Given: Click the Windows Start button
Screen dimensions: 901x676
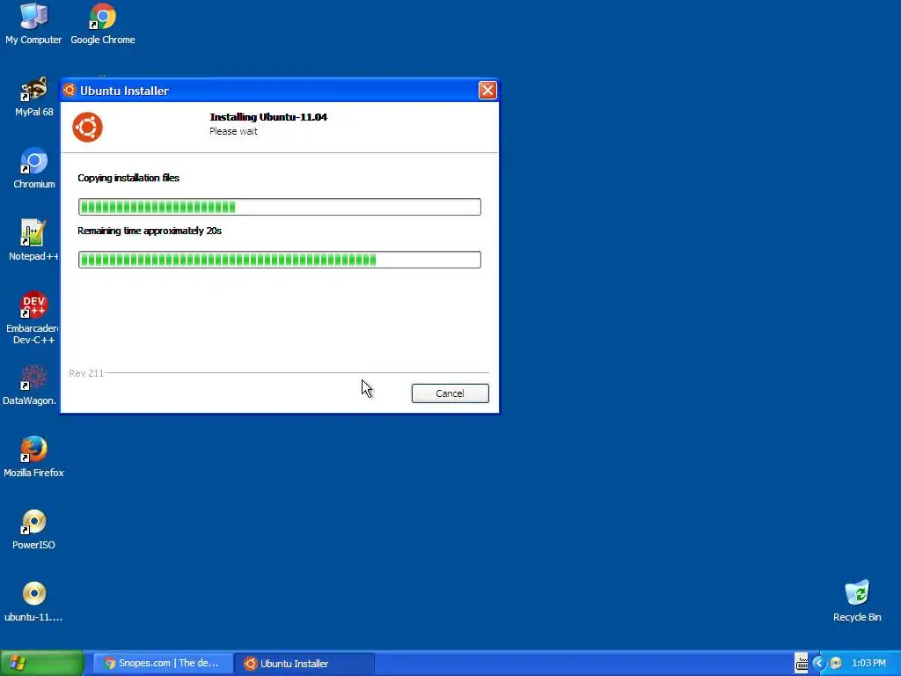Looking at the screenshot, I should click(x=41, y=664).
